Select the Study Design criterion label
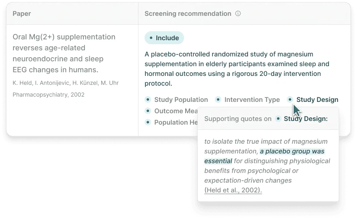 tap(317, 99)
